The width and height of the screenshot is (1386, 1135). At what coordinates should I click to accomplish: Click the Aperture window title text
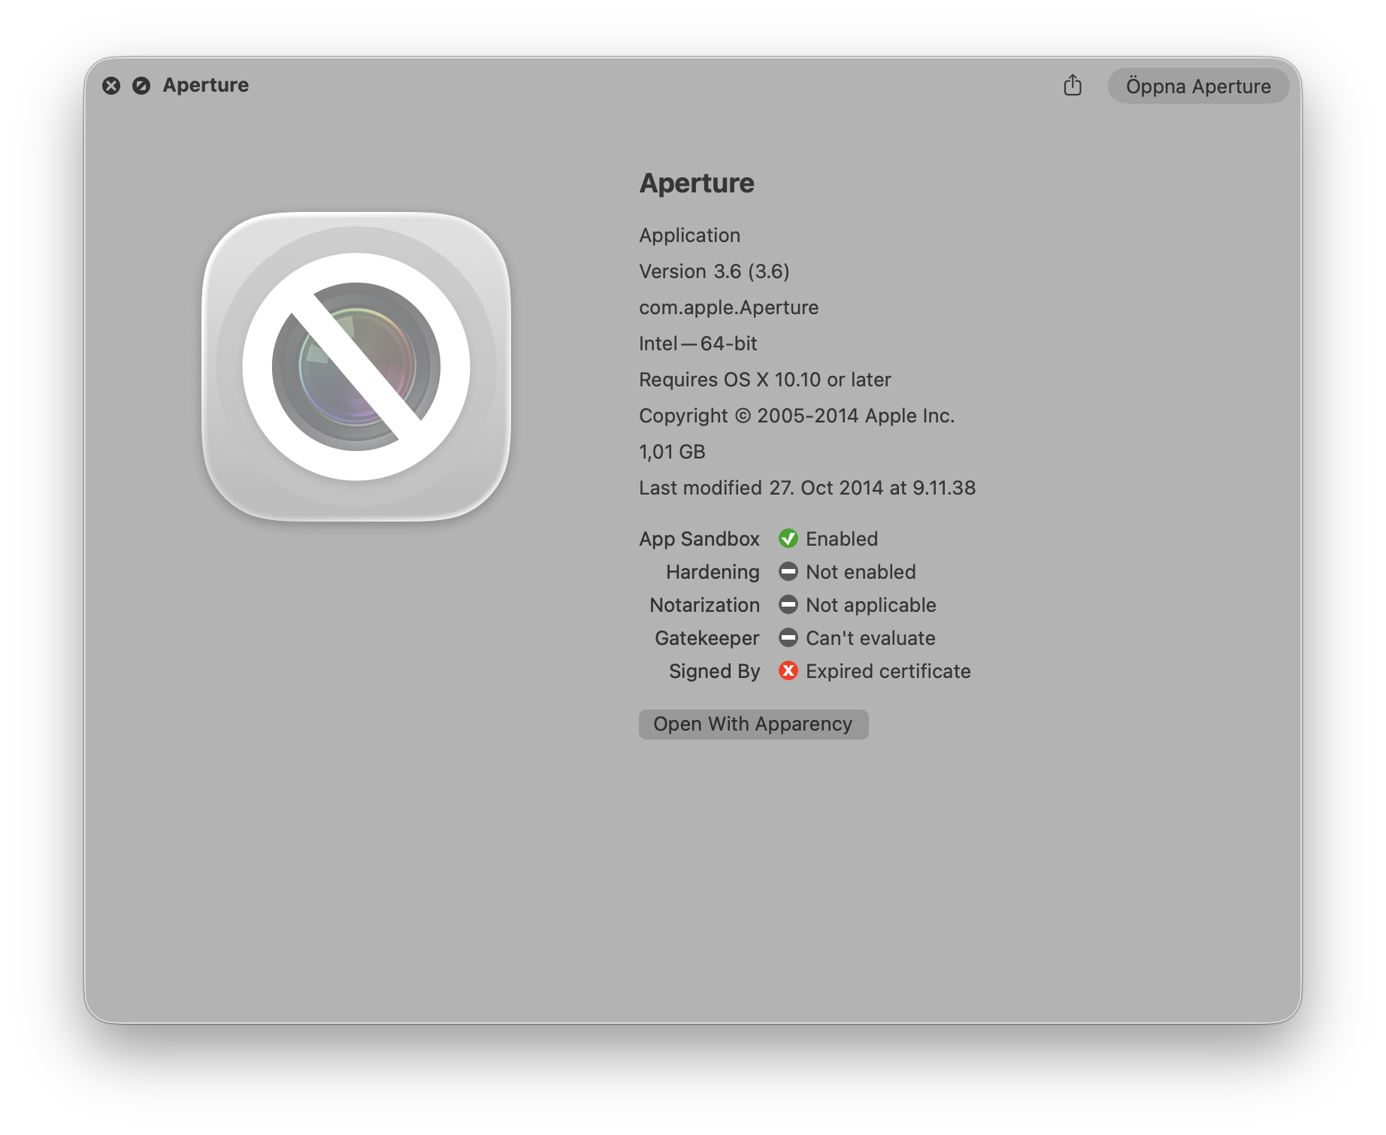(x=205, y=85)
